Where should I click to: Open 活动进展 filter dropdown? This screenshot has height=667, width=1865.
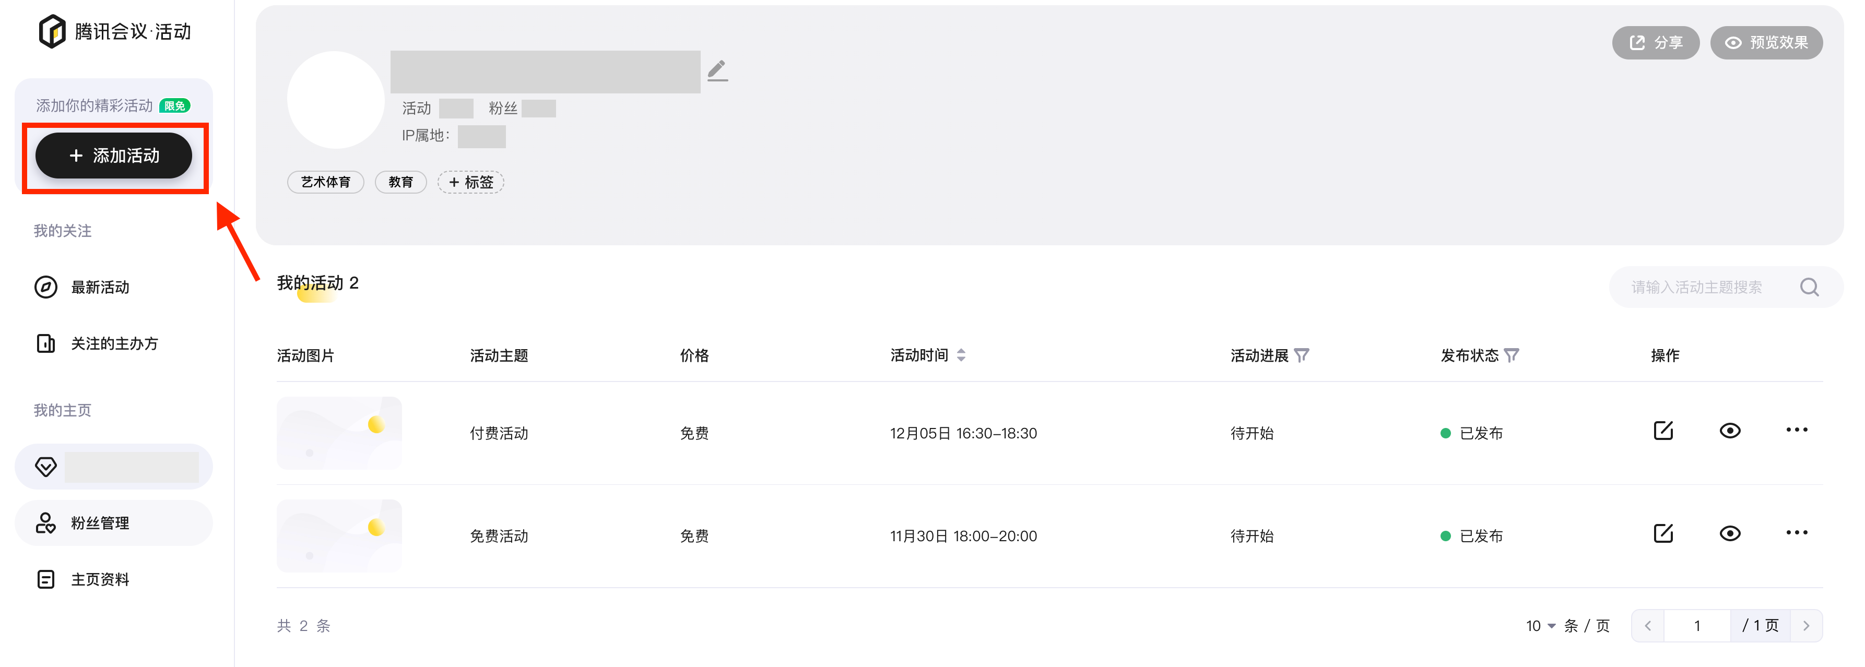tap(1301, 355)
